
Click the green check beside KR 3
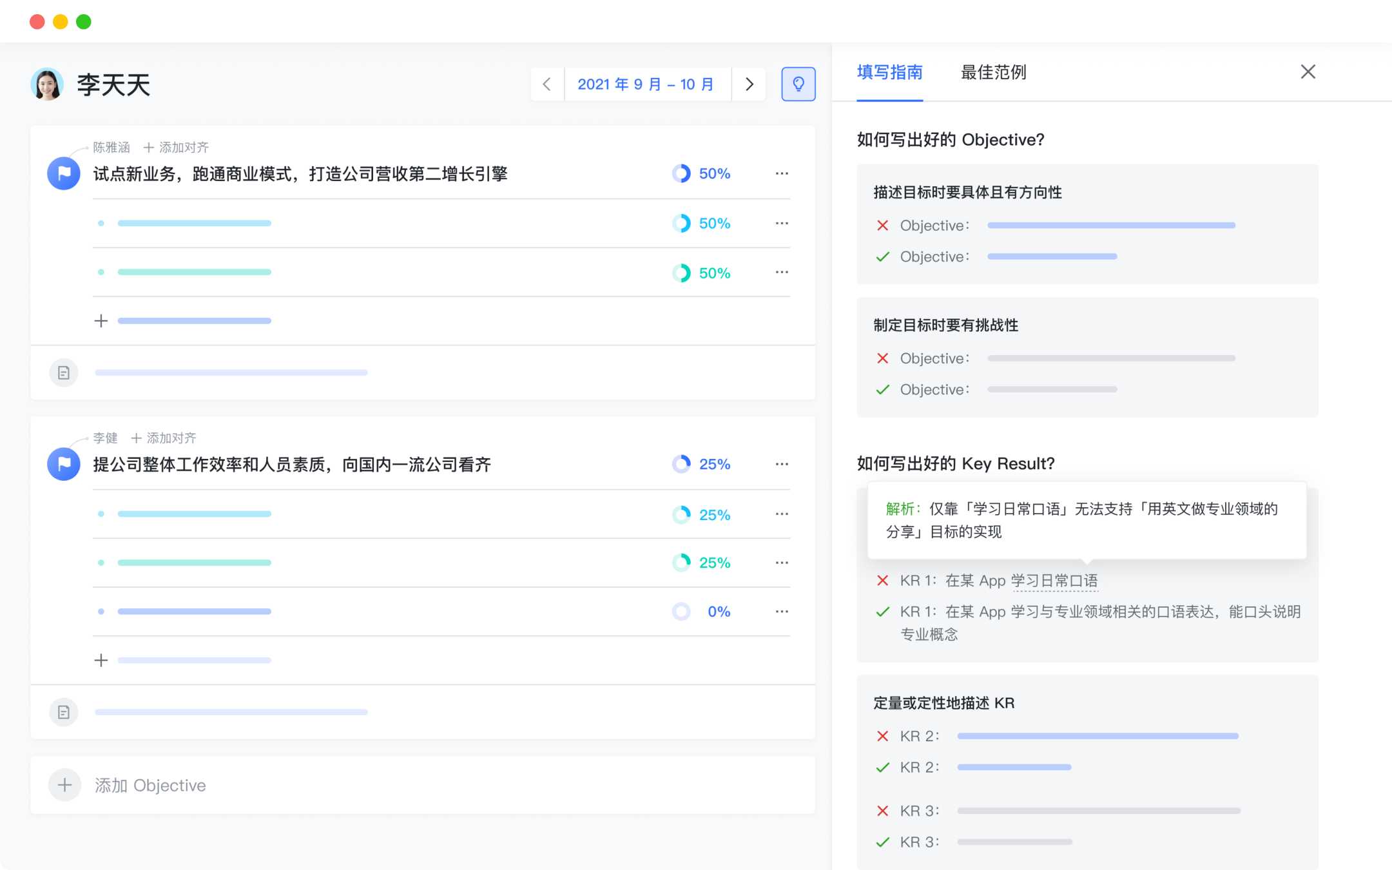[x=883, y=842]
